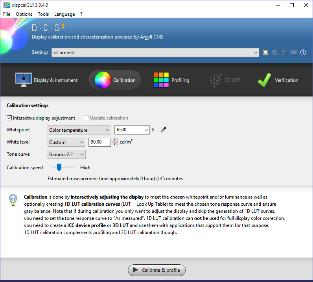Open the File menu
The image size is (313, 282).
(7, 14)
